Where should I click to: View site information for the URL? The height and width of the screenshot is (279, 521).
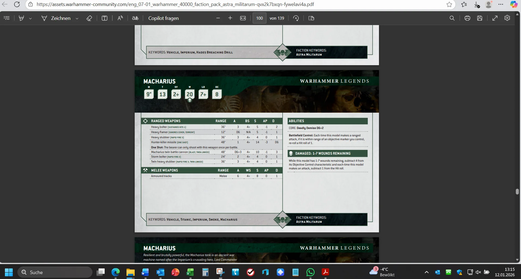pos(31,4)
